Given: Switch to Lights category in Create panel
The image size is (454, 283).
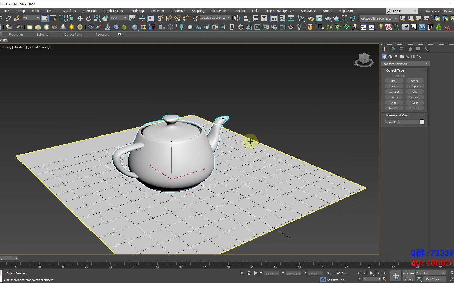Looking at the screenshot, I should click(x=396, y=57).
